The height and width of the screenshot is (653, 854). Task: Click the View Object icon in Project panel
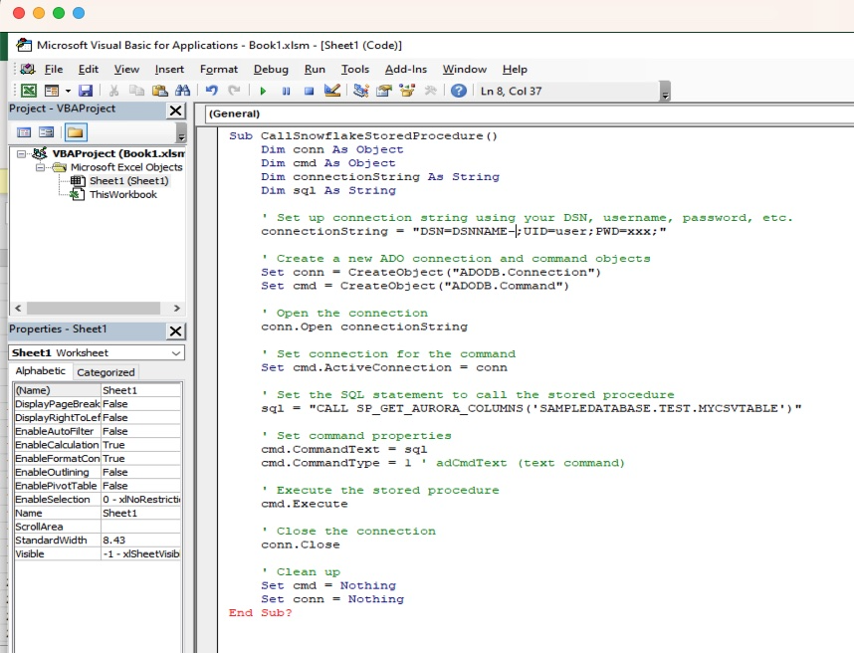[x=48, y=132]
